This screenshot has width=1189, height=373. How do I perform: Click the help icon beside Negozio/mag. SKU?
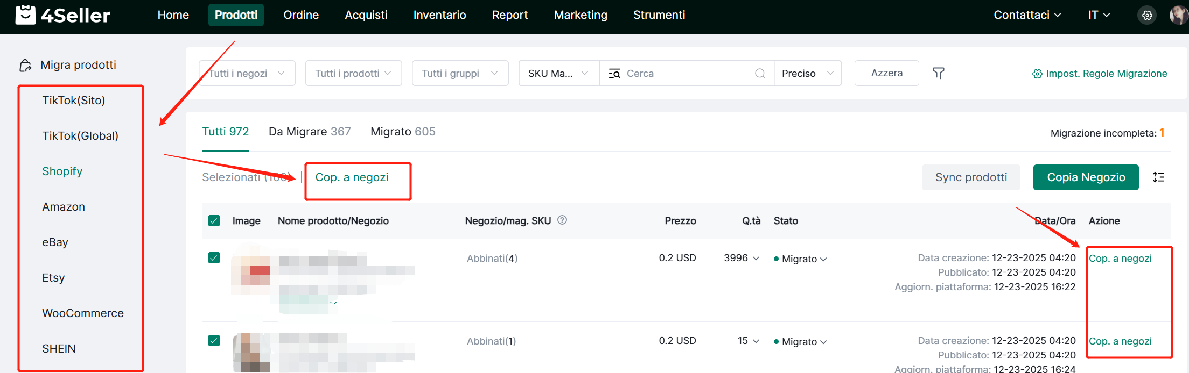pos(562,220)
